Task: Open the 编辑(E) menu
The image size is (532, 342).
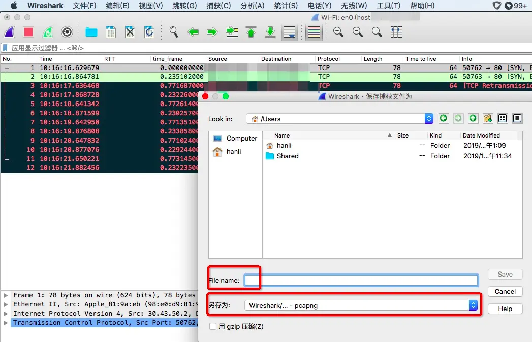Action: pos(117,6)
